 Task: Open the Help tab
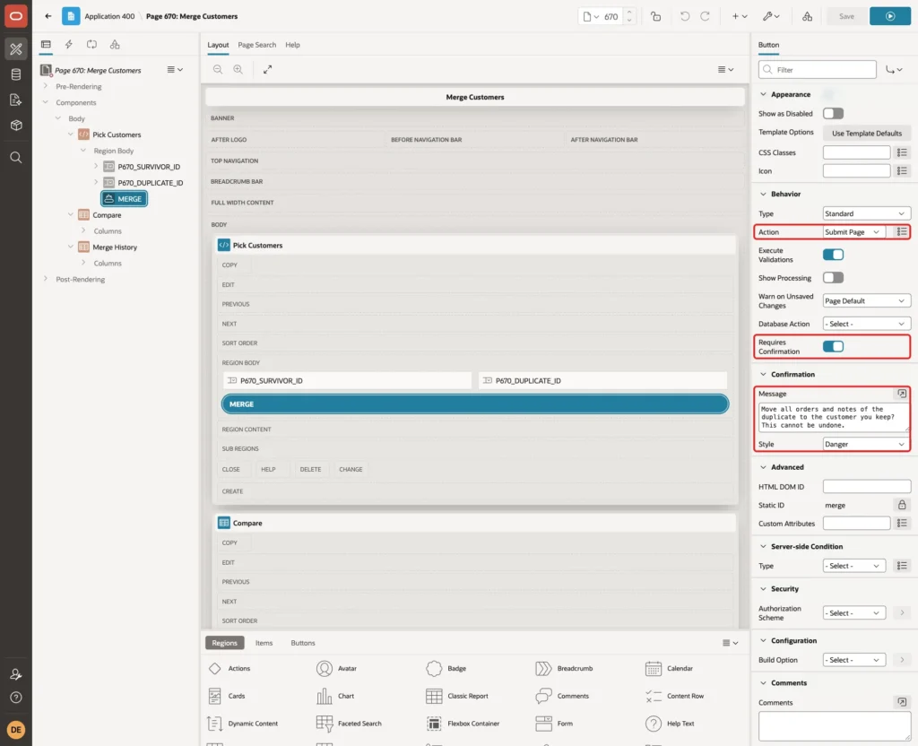pyautogui.click(x=293, y=45)
